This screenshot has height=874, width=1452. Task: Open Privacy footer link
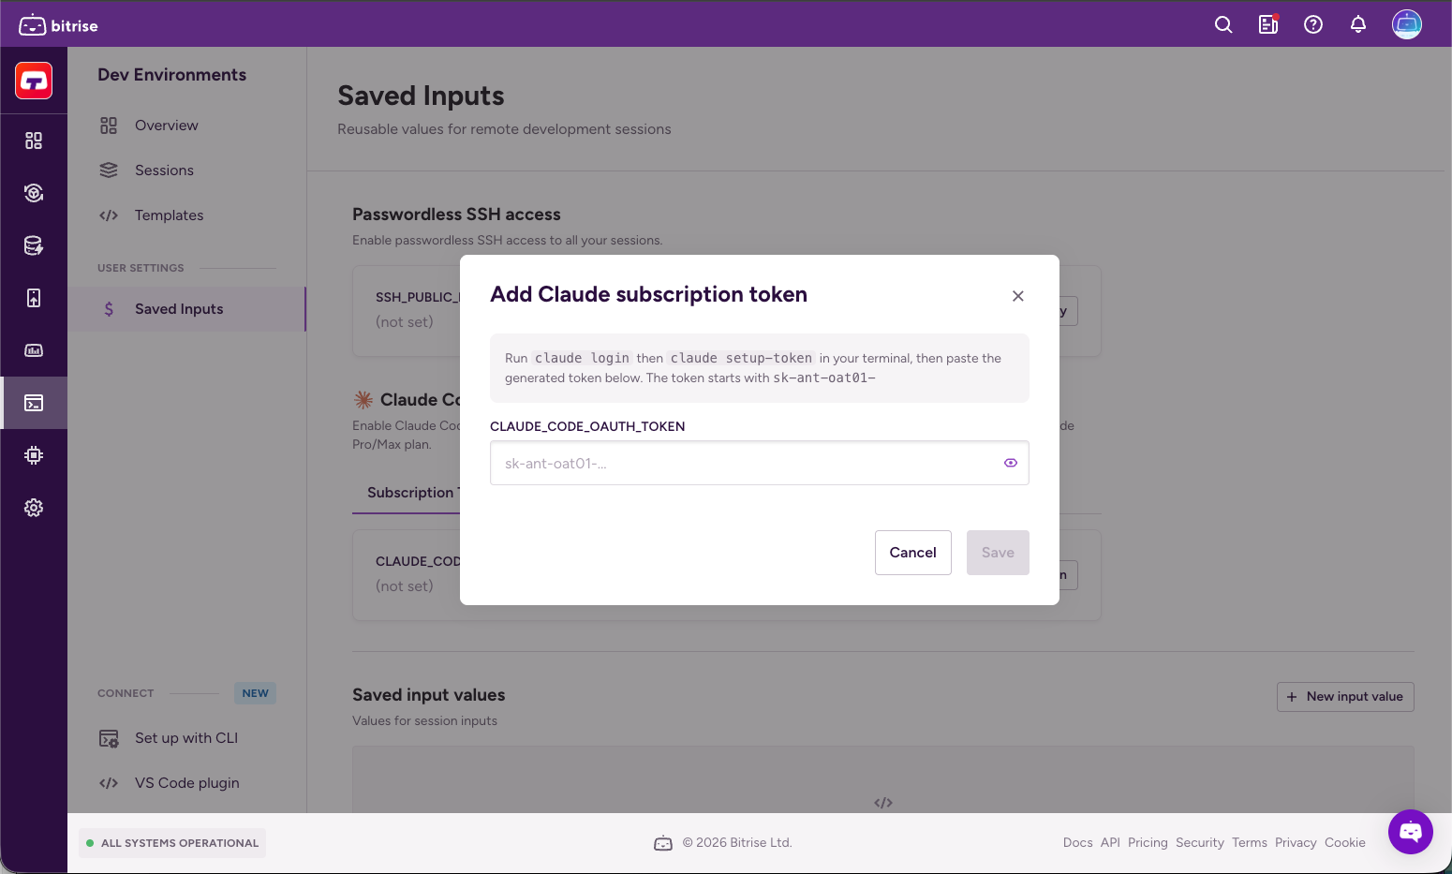coord(1296,843)
